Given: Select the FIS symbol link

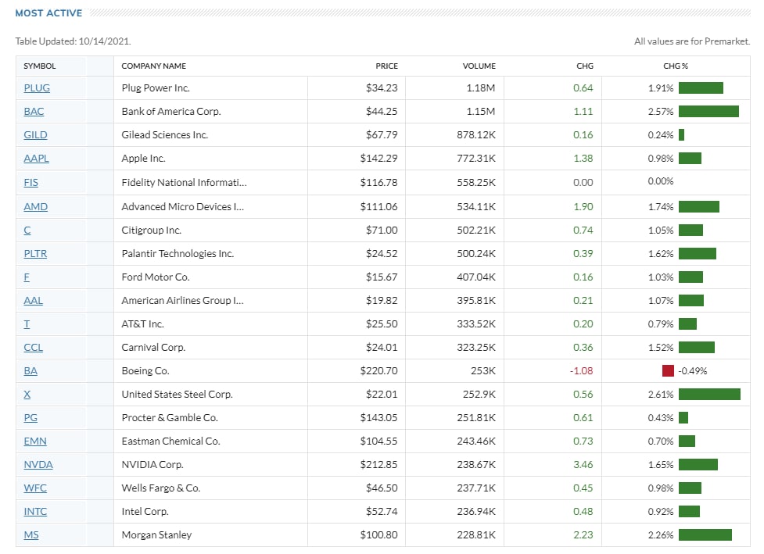Looking at the screenshot, I should point(30,183).
